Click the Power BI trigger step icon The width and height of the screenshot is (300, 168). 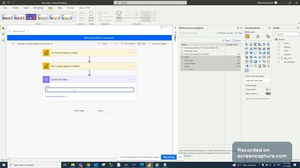[x=46, y=53]
